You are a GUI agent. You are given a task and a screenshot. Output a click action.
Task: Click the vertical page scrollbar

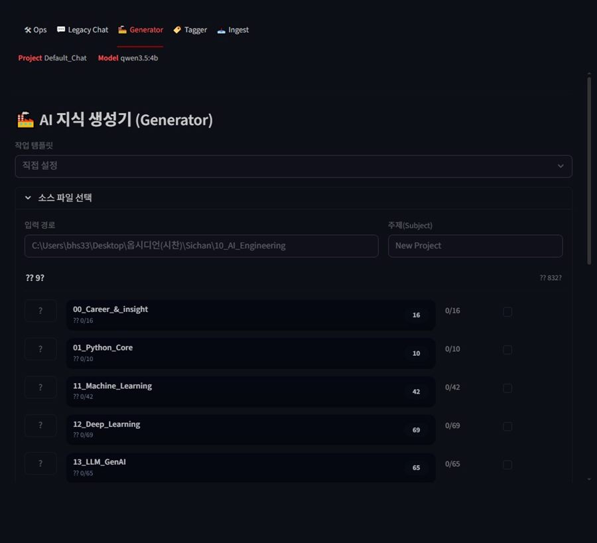tap(589, 171)
